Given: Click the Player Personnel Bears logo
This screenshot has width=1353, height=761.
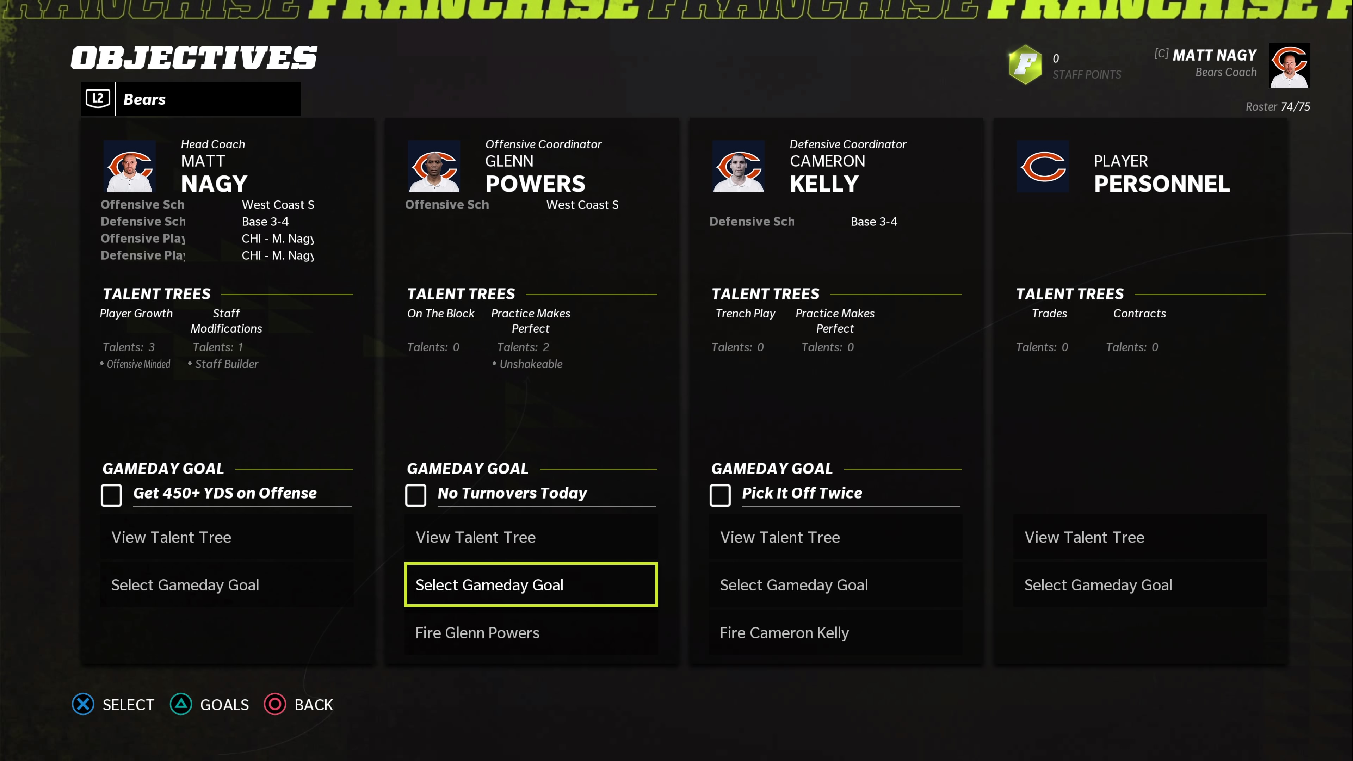Looking at the screenshot, I should (x=1043, y=166).
